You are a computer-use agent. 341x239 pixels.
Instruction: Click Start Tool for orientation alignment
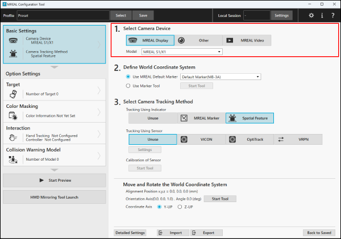[220, 199]
